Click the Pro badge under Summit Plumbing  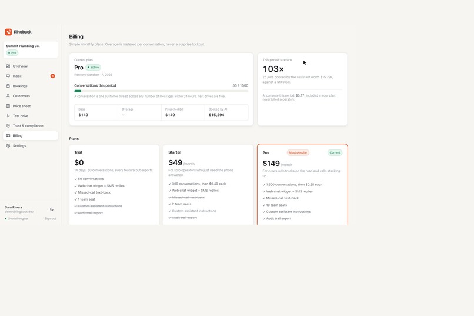[x=12, y=52]
